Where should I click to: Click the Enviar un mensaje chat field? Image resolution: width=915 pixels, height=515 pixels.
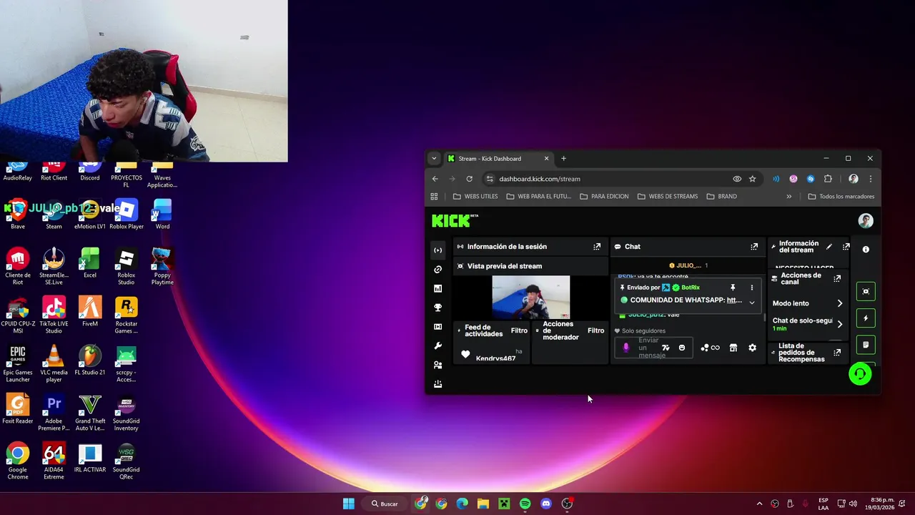(x=653, y=348)
